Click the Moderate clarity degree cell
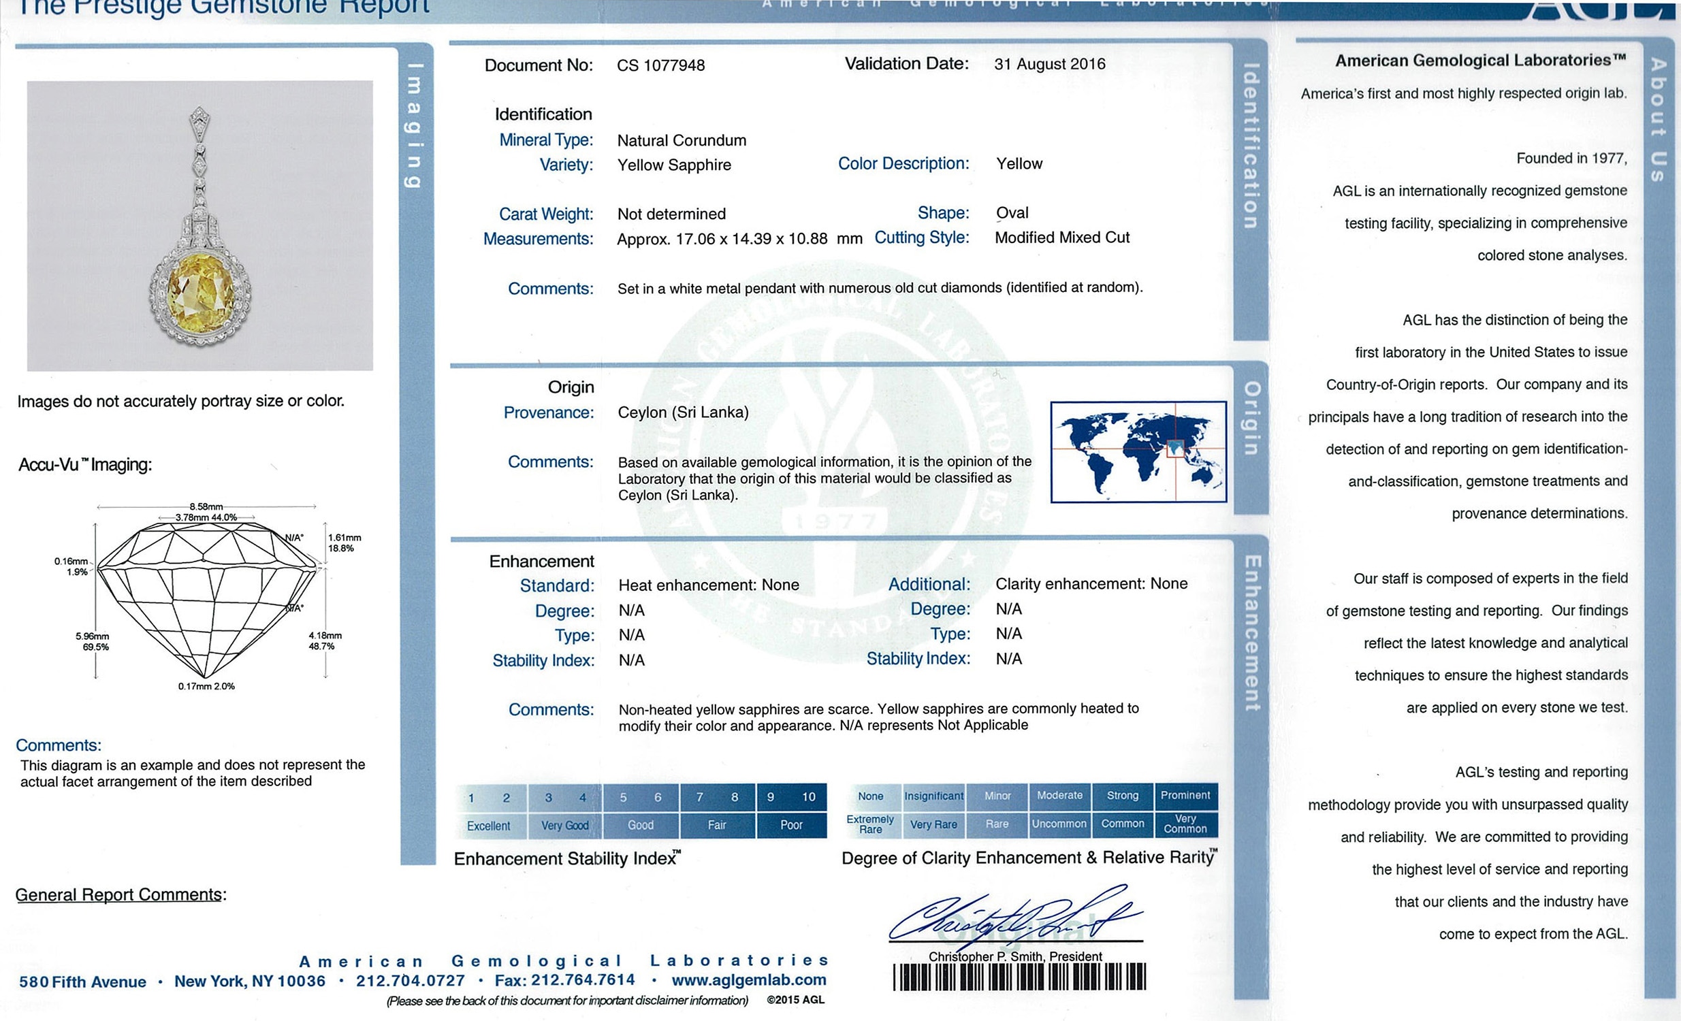 pos(1059,796)
